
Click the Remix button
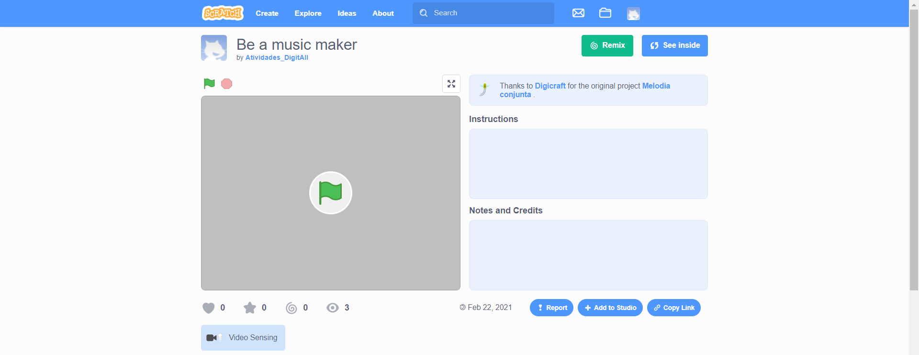(x=607, y=45)
